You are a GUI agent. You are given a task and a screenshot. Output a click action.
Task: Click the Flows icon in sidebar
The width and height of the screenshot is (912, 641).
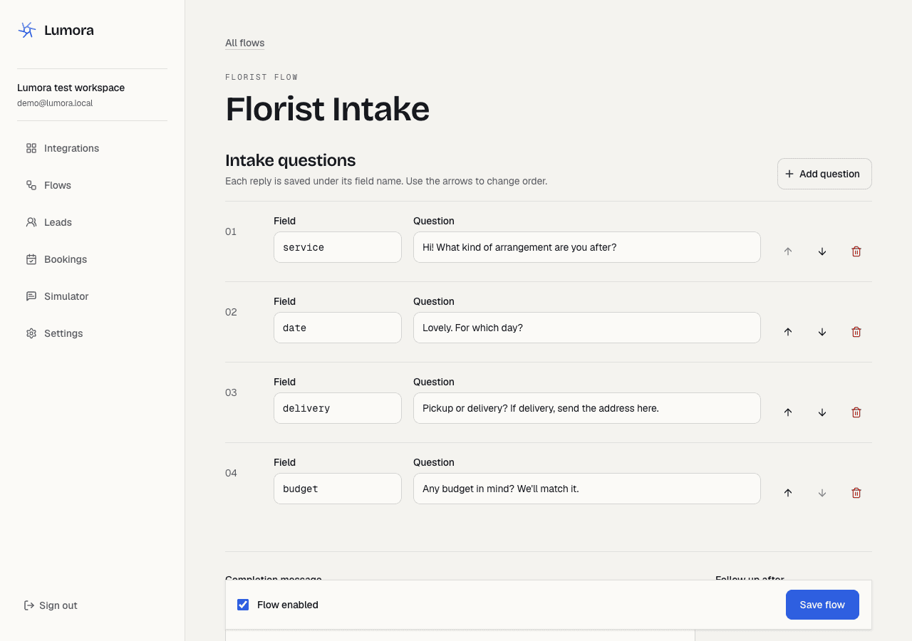click(x=31, y=185)
